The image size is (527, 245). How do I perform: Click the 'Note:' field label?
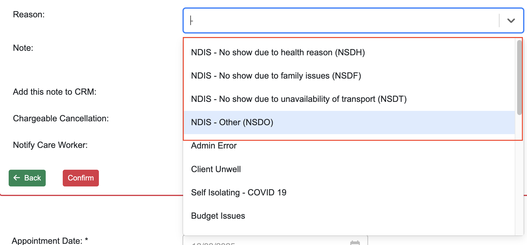[x=23, y=48]
